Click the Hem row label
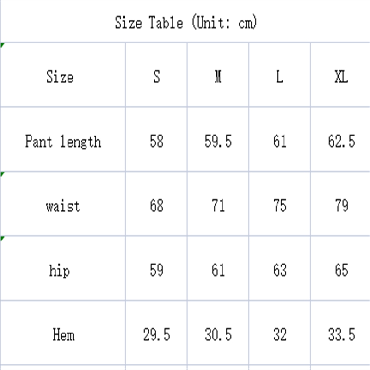This screenshot has width=370, height=370. 63,334
